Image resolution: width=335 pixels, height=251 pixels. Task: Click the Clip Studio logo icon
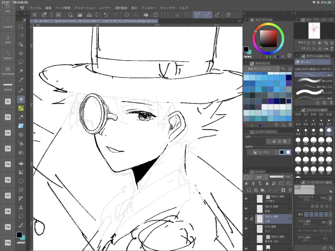pyautogui.click(x=22, y=8)
